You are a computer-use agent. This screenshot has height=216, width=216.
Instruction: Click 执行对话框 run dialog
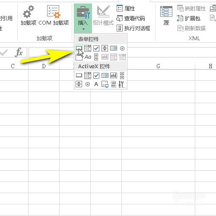click(133, 28)
